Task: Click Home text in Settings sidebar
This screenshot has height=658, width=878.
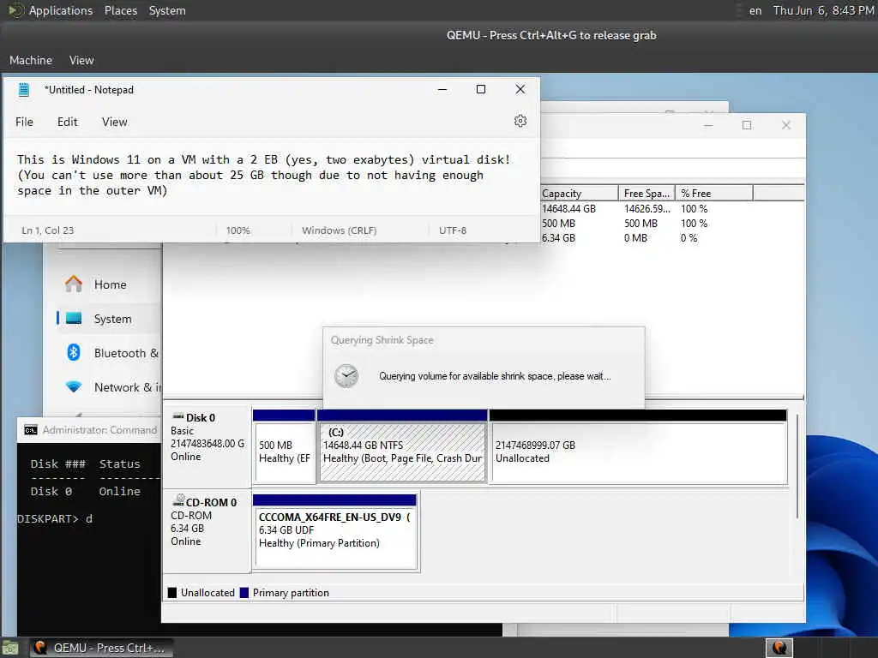Action: click(111, 284)
